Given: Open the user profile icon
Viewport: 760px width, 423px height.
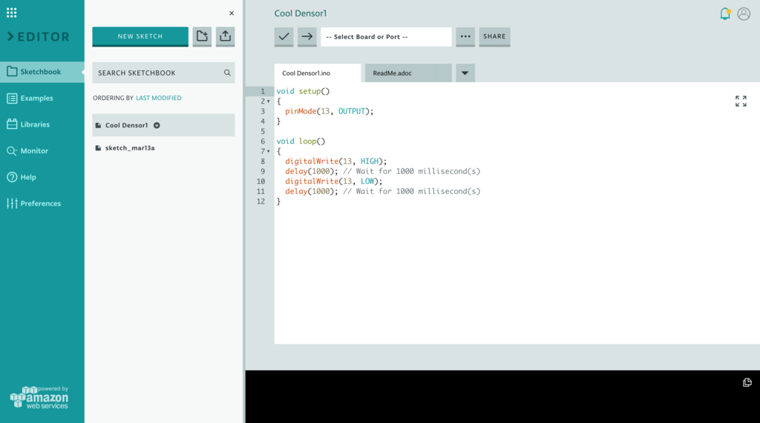Looking at the screenshot, I should click(744, 13).
